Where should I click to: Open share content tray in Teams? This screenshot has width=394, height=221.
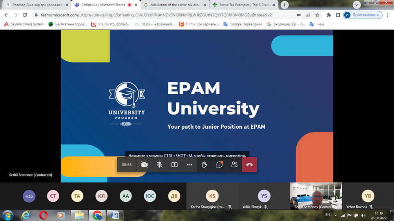[x=174, y=165]
